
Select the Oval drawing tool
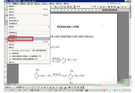pos(36,87)
